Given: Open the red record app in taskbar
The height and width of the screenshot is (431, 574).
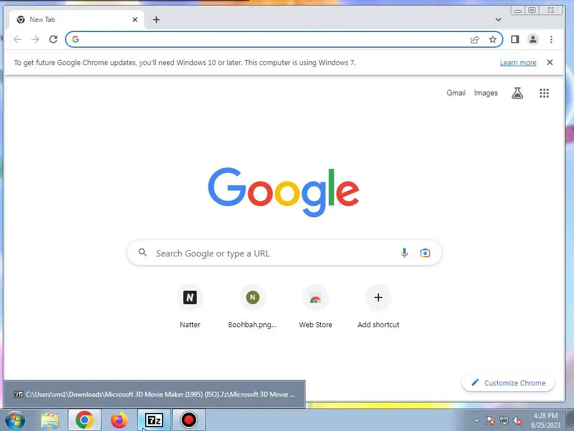Looking at the screenshot, I should (x=189, y=420).
